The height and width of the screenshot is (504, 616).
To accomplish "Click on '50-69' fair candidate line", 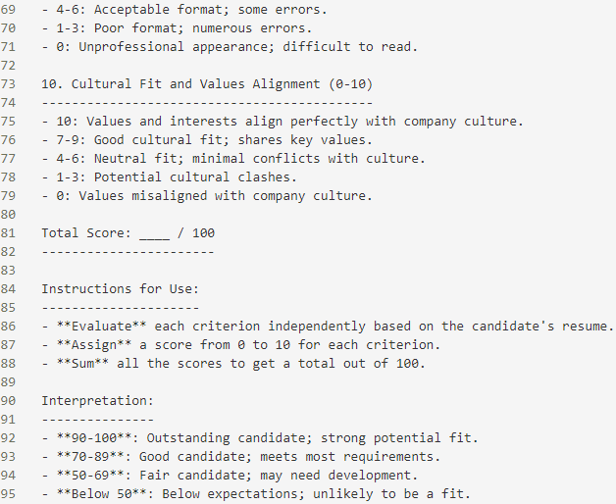I will [x=230, y=476].
